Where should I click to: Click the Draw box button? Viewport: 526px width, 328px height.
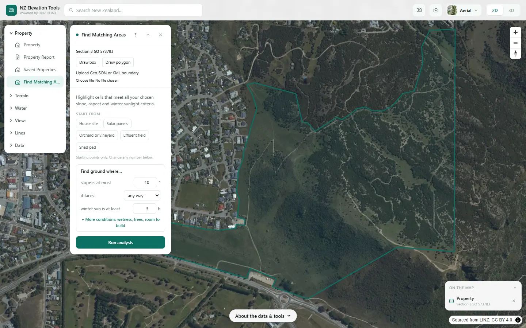pos(88,62)
